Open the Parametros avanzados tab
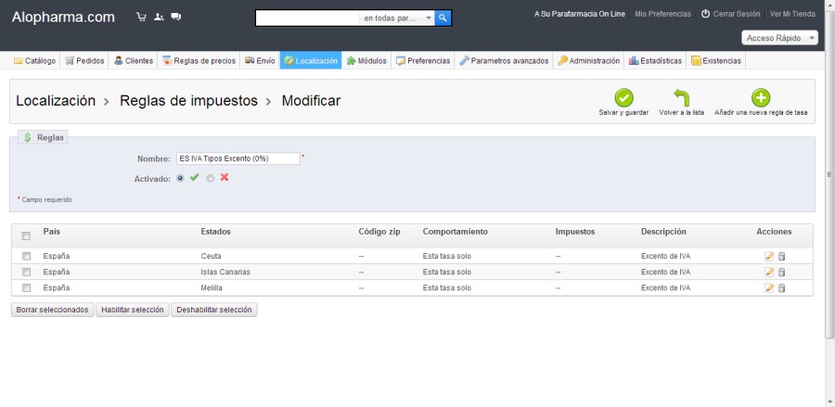 pyautogui.click(x=504, y=60)
